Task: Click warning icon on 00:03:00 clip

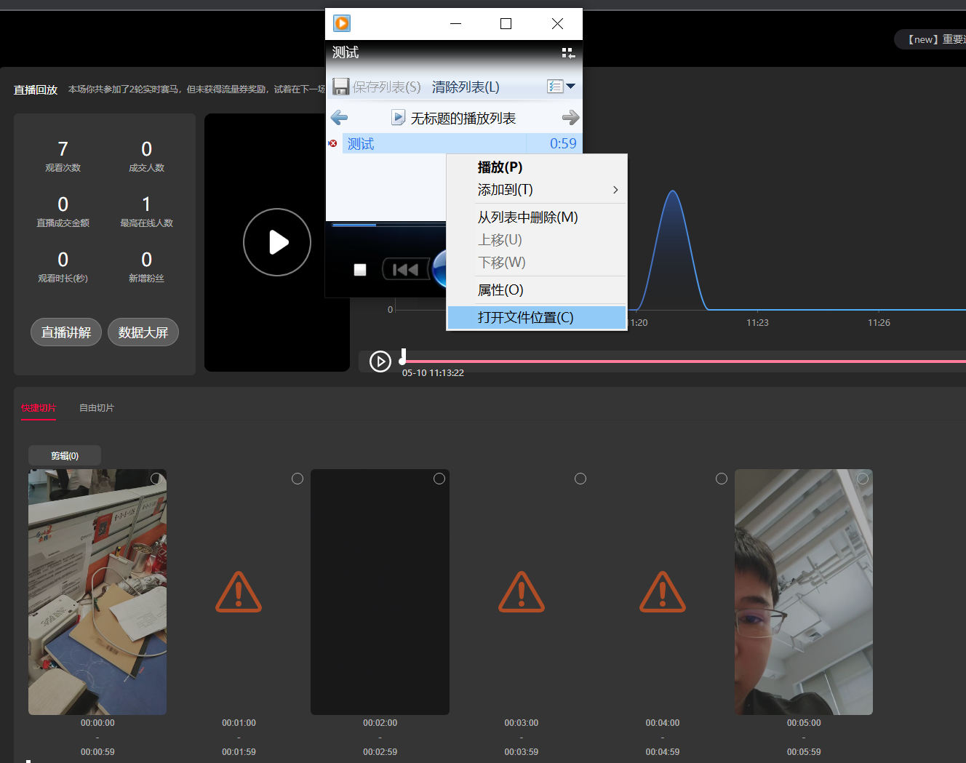Action: click(x=522, y=592)
